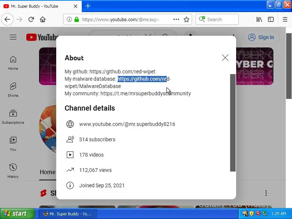Viewport: 292px width, 219px height.
Task: Select the Mr. Super Buddy - YouTube tab
Action: pyautogui.click(x=41, y=6)
